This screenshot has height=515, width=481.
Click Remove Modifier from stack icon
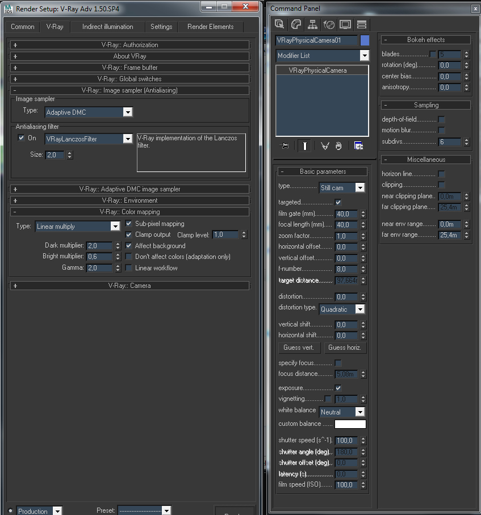pos(338,145)
